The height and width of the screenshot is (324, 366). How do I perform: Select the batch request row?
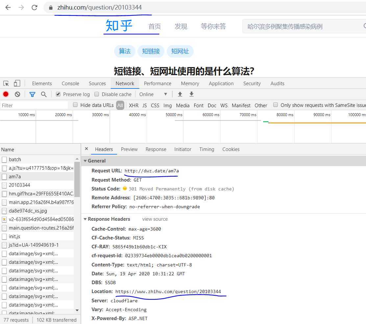(37, 160)
